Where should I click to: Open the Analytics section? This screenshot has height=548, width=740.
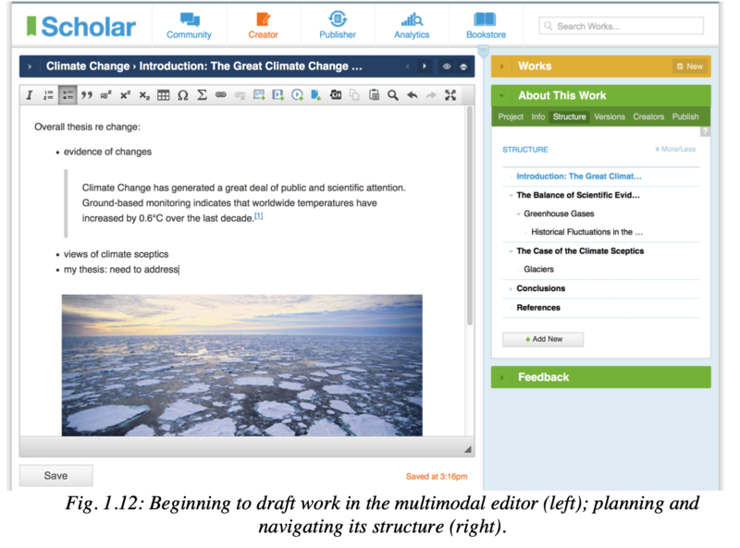[412, 25]
